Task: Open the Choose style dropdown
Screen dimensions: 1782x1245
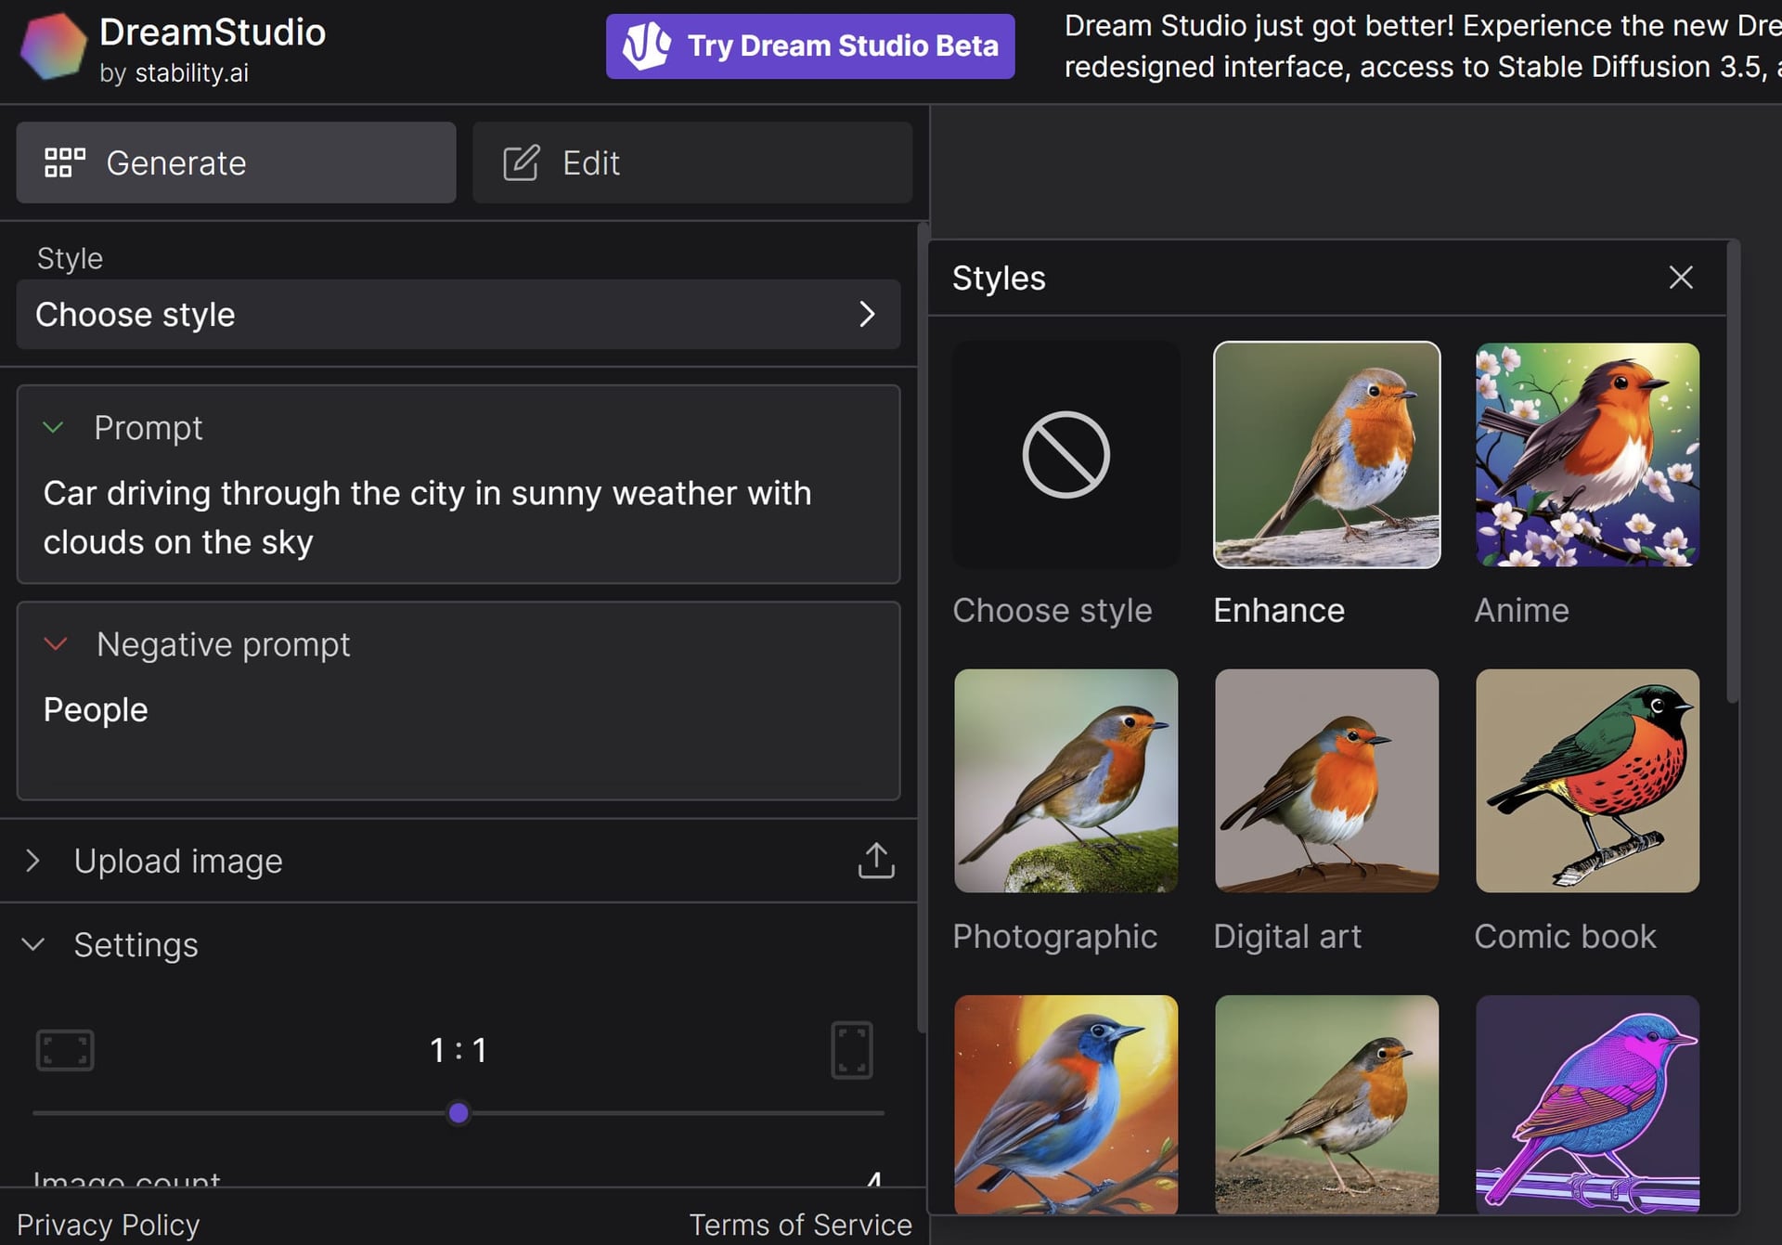Action: click(x=458, y=315)
